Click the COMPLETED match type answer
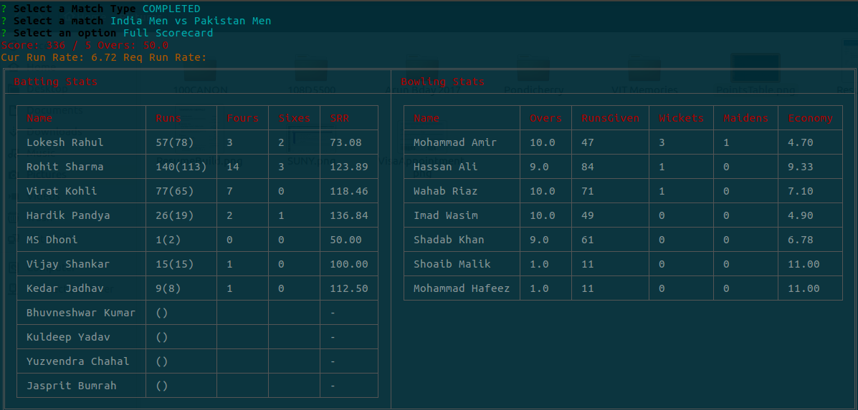This screenshot has width=858, height=410. (171, 9)
